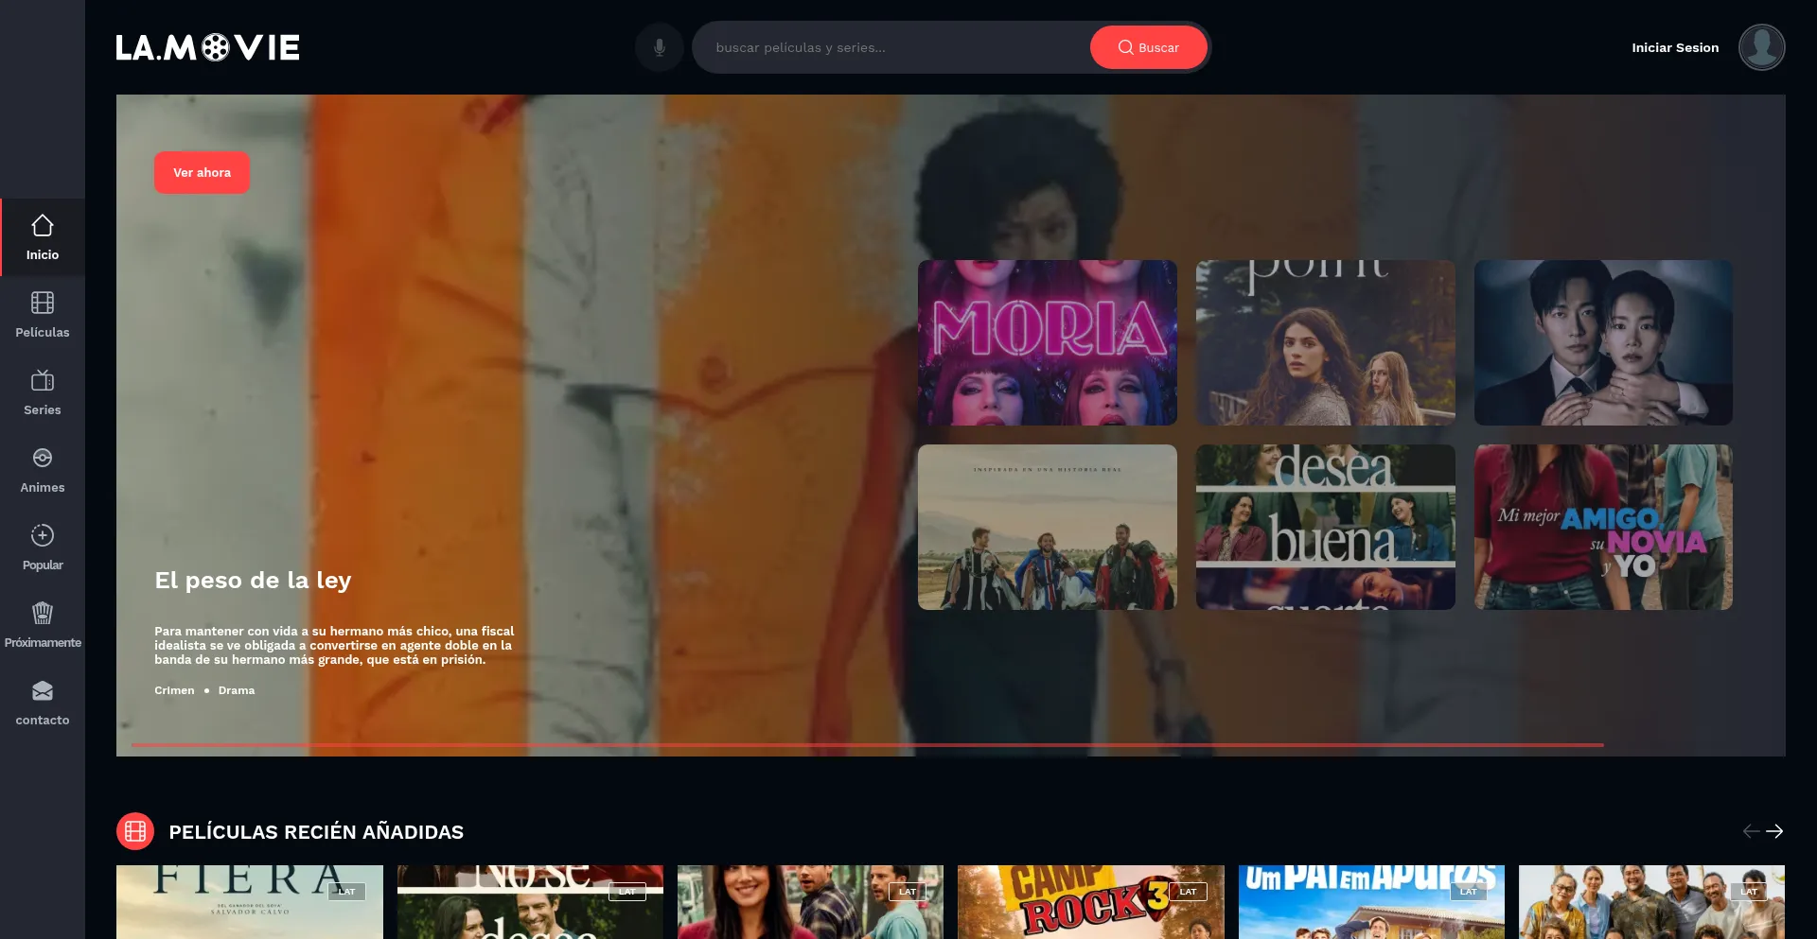Click the Próximamente popcorn icon

(43, 613)
